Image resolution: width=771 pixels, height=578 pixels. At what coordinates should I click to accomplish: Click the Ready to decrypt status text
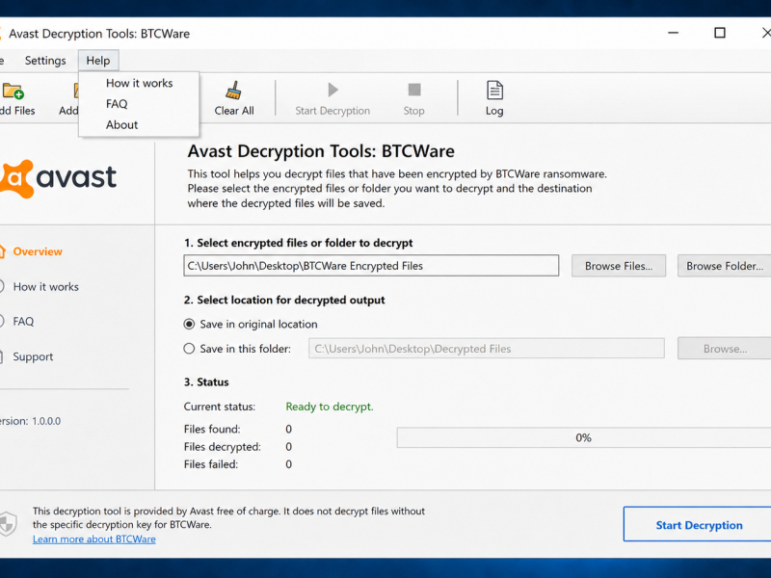pyautogui.click(x=330, y=407)
